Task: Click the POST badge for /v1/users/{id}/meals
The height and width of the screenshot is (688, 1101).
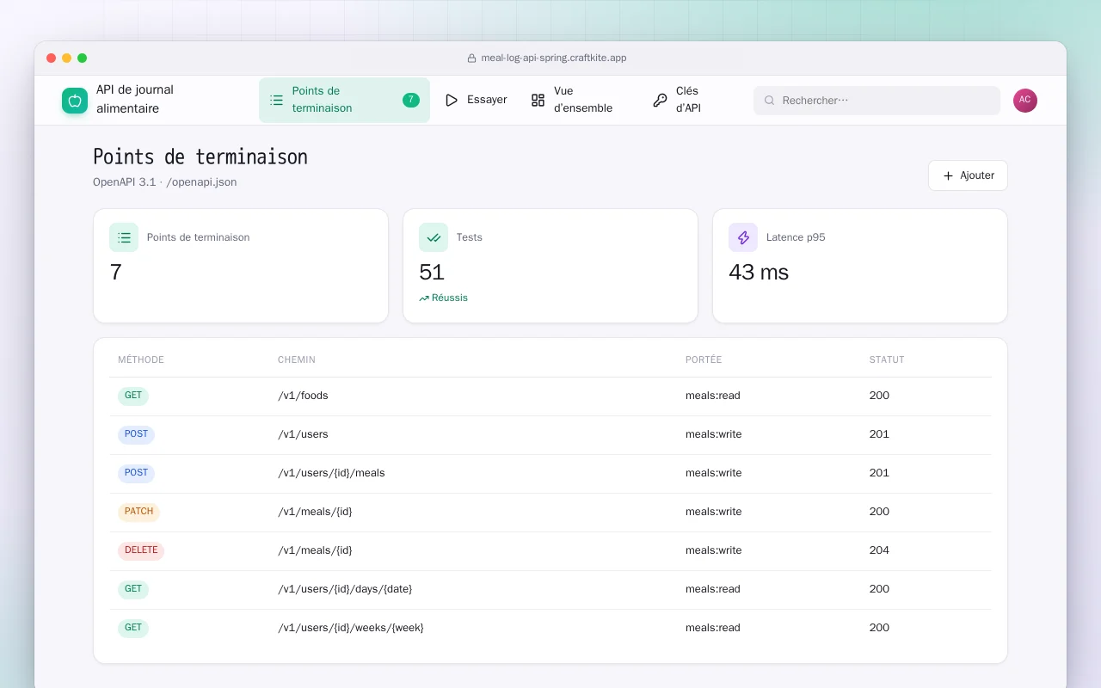Action: pyautogui.click(x=136, y=474)
